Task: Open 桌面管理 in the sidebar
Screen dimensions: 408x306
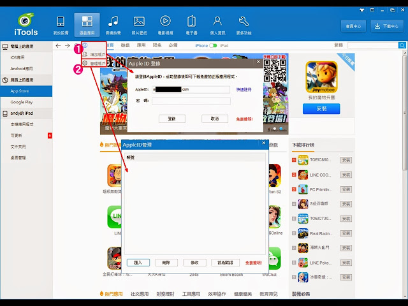Action: pyautogui.click(x=26, y=158)
